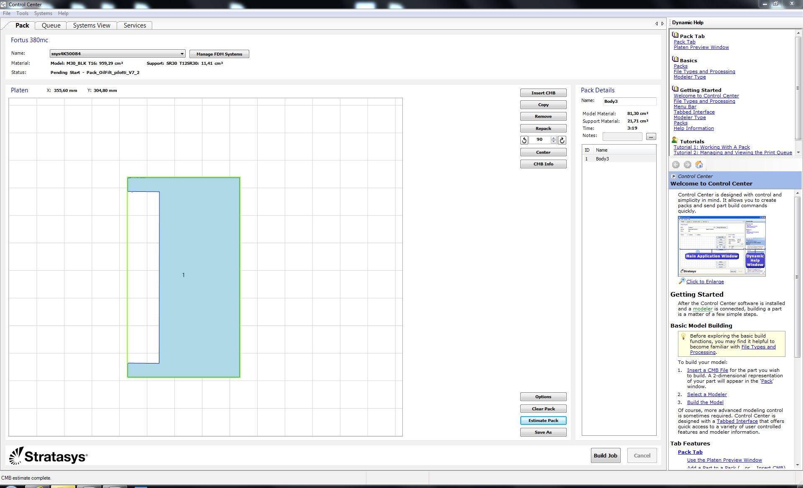Image resolution: width=803 pixels, height=488 pixels.
Task: Click the Clear Pack button
Action: coord(543,409)
